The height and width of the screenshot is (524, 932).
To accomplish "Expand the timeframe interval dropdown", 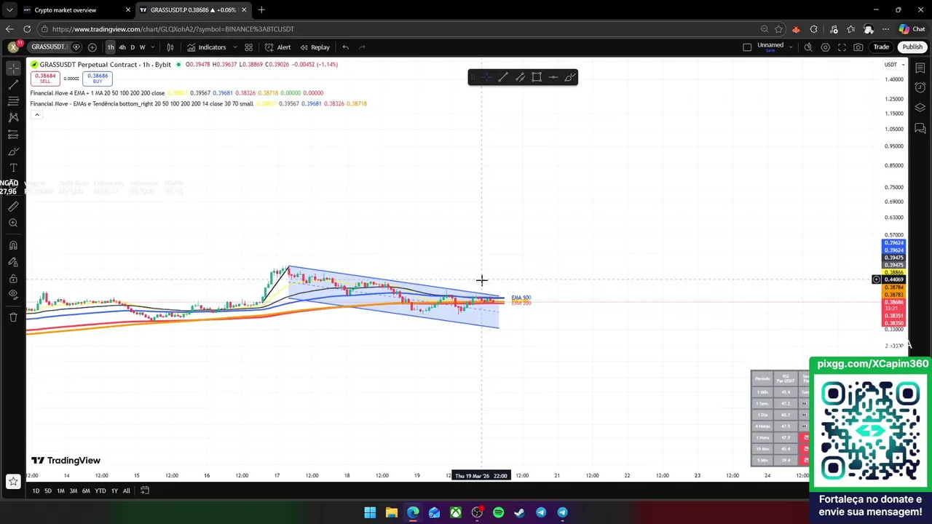I will click(x=153, y=47).
